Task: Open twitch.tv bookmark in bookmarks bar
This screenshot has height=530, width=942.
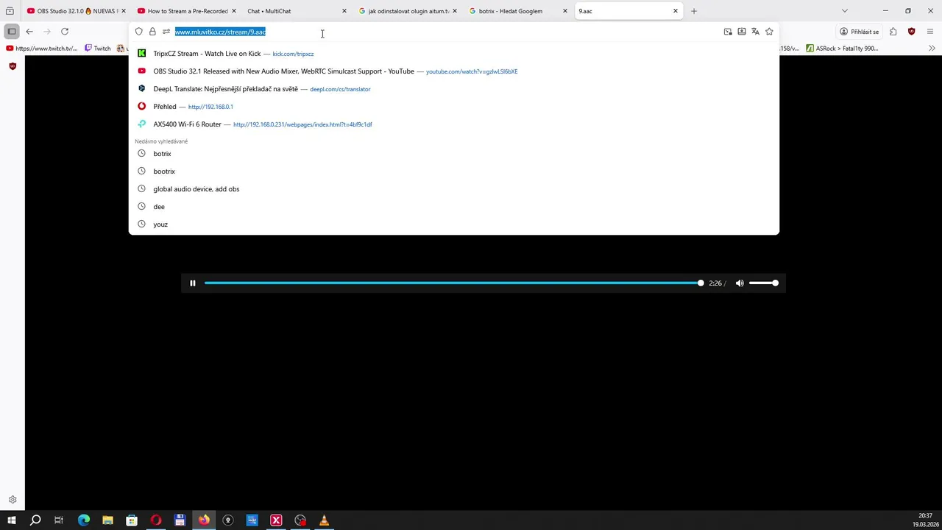Action: coord(41,49)
